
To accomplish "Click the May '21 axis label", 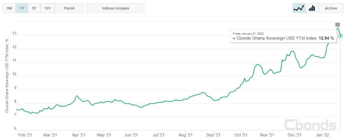I will point(104,135).
